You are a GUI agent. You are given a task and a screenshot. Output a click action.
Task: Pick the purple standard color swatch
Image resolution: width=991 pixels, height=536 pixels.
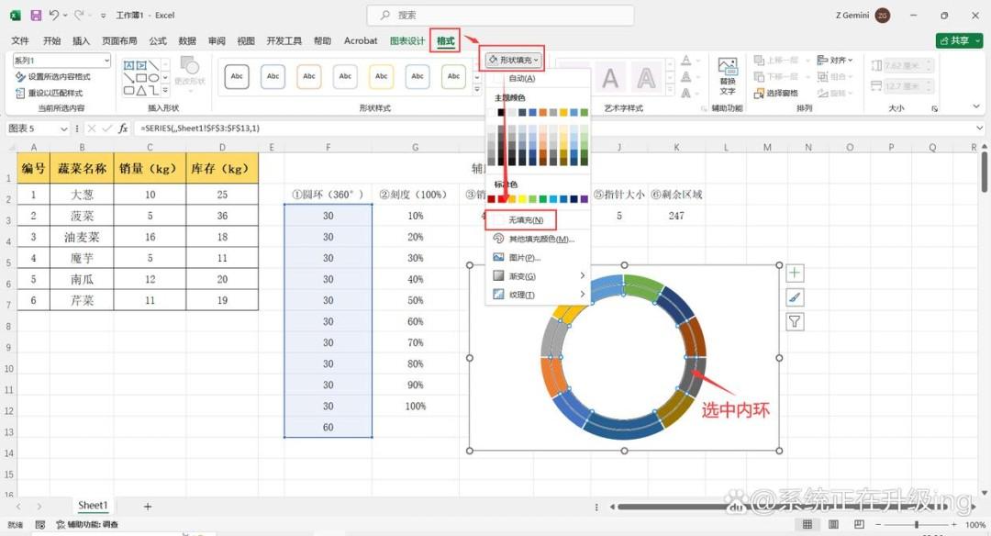pyautogui.click(x=584, y=199)
